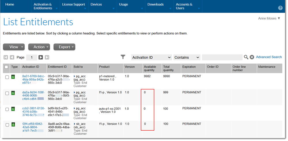Open the Activation ID search field dropdown
The image size is (288, 141).
151,57
